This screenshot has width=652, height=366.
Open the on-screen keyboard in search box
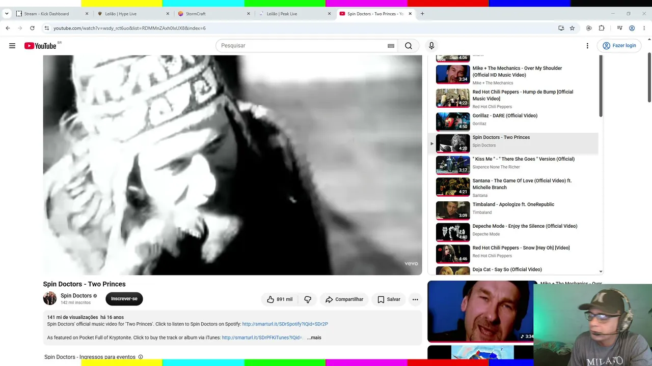coord(391,46)
